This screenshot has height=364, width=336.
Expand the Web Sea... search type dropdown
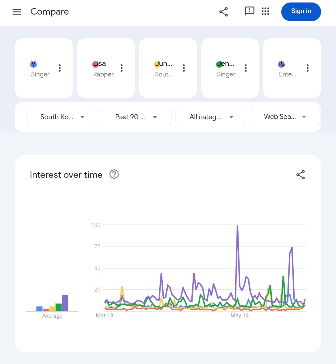[285, 117]
